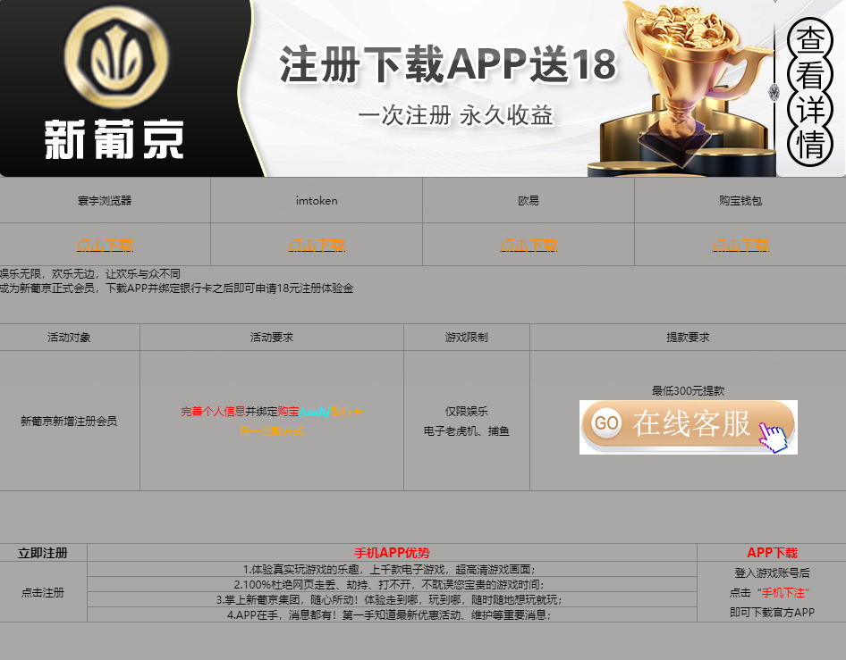Click 点击下载 link under 欧易

tap(529, 245)
